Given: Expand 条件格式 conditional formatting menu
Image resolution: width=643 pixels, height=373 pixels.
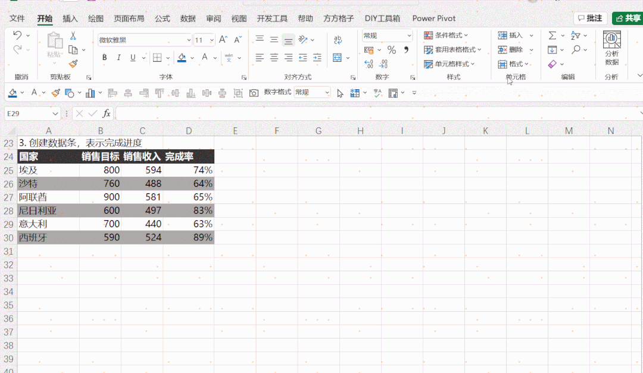Looking at the screenshot, I should click(x=446, y=36).
